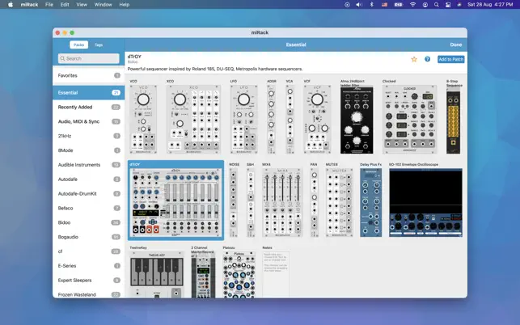
Task: Open the View menu
Action: (82, 5)
